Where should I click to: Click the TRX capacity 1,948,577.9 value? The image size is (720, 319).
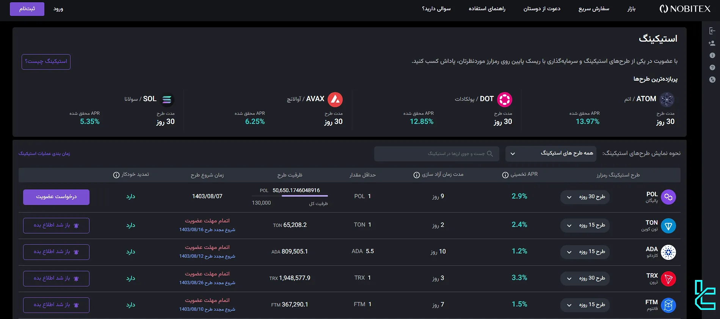(x=295, y=278)
